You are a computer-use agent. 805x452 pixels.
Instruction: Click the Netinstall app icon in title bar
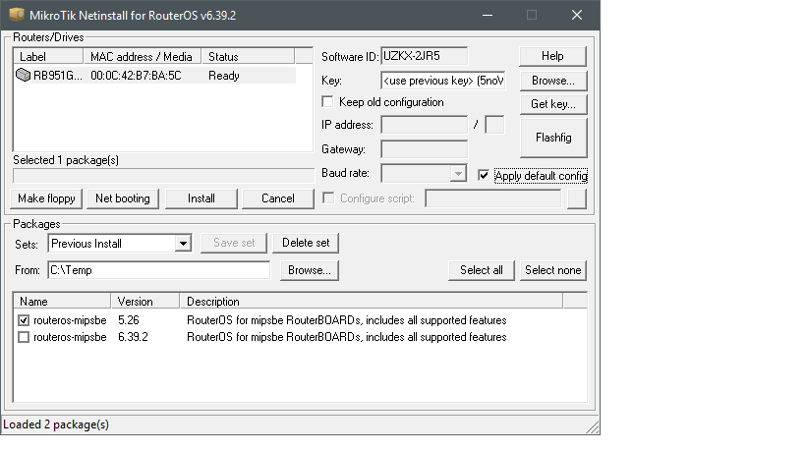click(x=17, y=15)
